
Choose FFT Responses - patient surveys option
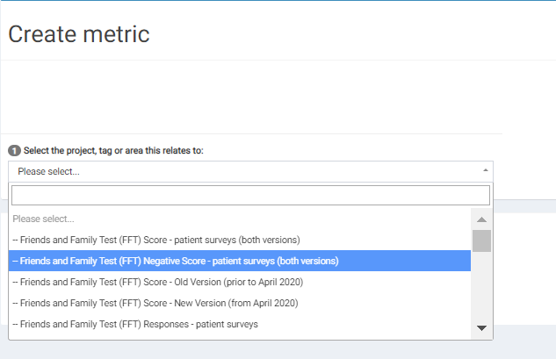(x=135, y=324)
